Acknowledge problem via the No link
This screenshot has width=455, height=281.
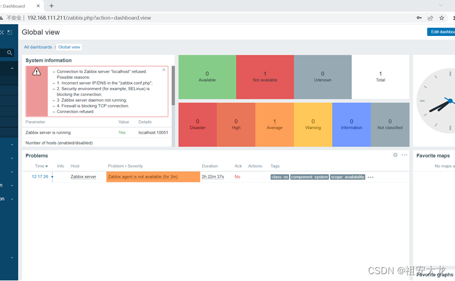click(238, 176)
